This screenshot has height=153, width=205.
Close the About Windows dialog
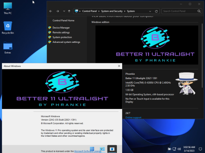pos(119,66)
